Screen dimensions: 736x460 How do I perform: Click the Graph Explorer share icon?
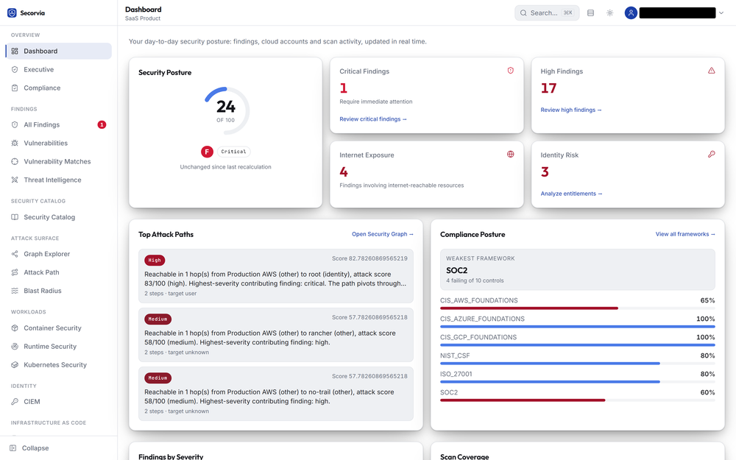point(15,254)
